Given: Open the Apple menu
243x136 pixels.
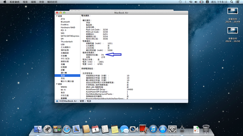Looking at the screenshot, I should (5, 2).
